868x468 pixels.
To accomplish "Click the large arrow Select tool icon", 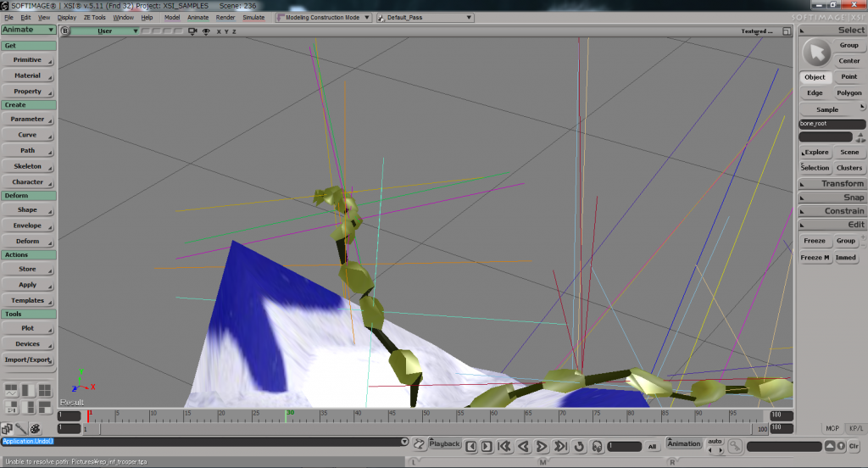I will [816, 53].
